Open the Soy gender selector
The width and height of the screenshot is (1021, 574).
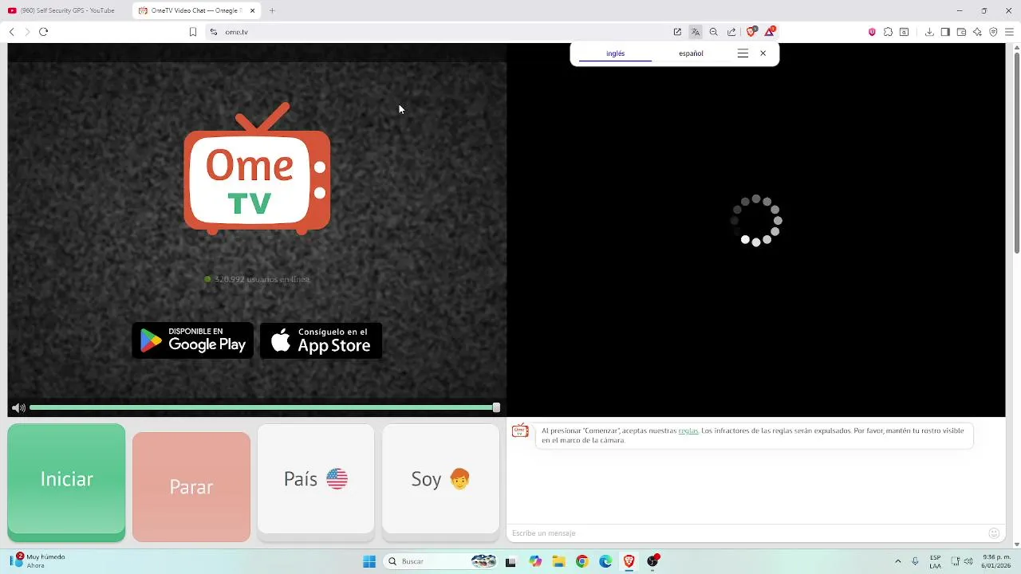pos(440,479)
